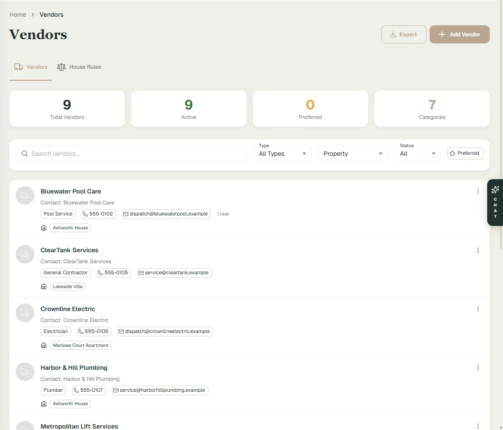
Task: Click the envelope icon for service@cleartank.example
Action: coord(141,272)
